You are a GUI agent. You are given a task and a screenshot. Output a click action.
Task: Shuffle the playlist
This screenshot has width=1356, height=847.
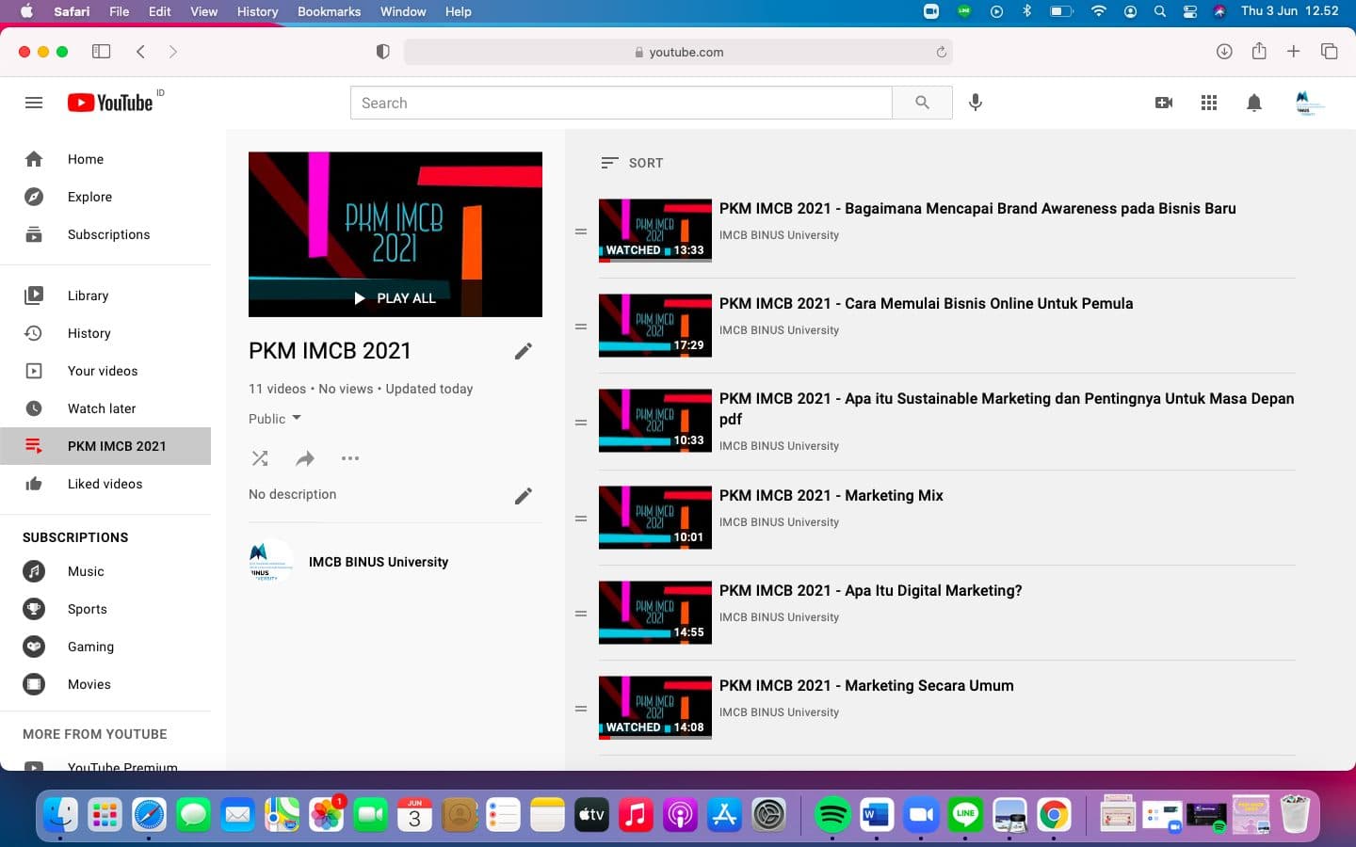[x=260, y=458]
